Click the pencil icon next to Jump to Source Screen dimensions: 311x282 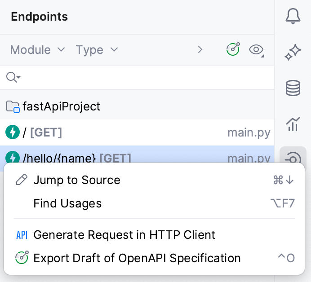22,180
